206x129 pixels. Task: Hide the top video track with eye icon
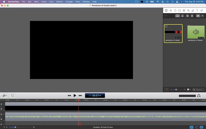(x=1, y=104)
